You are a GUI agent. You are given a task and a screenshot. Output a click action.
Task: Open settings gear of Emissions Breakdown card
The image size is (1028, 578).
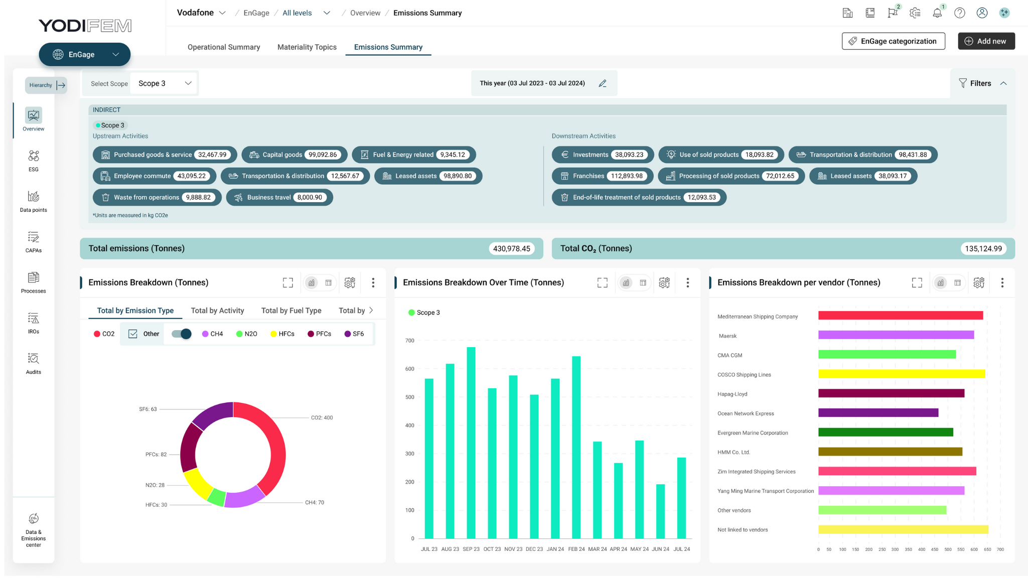(x=350, y=283)
